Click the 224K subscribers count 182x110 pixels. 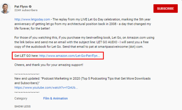tap(26, 10)
